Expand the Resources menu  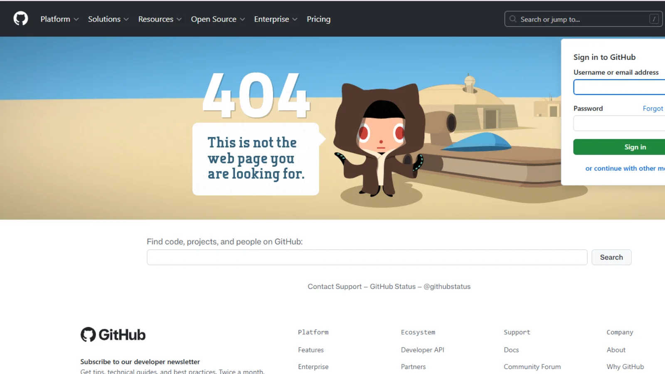160,19
